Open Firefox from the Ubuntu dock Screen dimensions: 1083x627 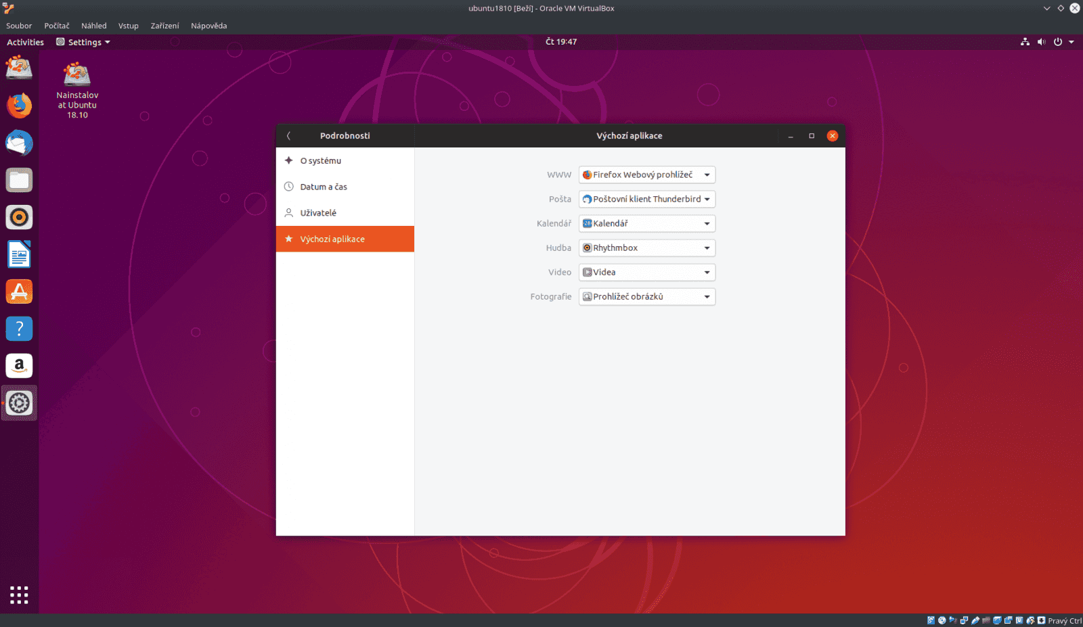coord(18,106)
